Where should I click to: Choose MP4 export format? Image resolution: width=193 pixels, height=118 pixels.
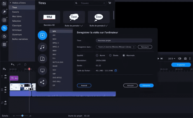point(61,31)
